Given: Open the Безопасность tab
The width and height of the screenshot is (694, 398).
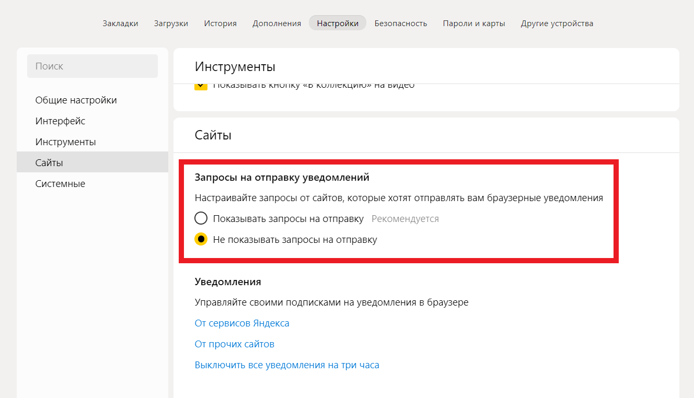Looking at the screenshot, I should pos(400,23).
